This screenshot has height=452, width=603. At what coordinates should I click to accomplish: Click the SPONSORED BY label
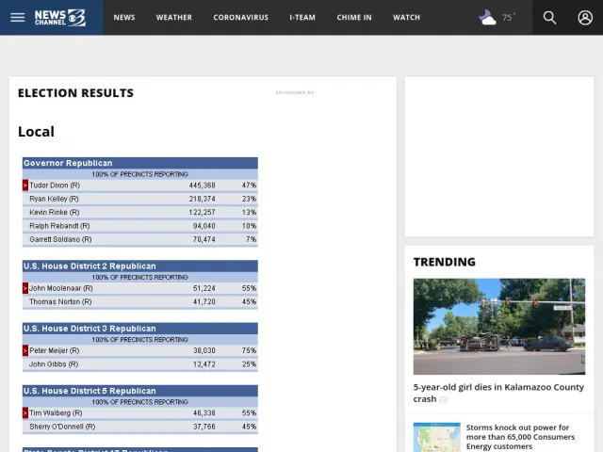(x=295, y=92)
